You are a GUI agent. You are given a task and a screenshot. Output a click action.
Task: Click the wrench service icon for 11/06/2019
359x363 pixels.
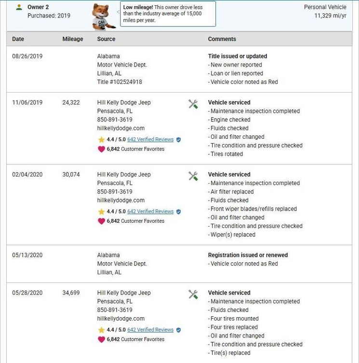[x=193, y=104]
